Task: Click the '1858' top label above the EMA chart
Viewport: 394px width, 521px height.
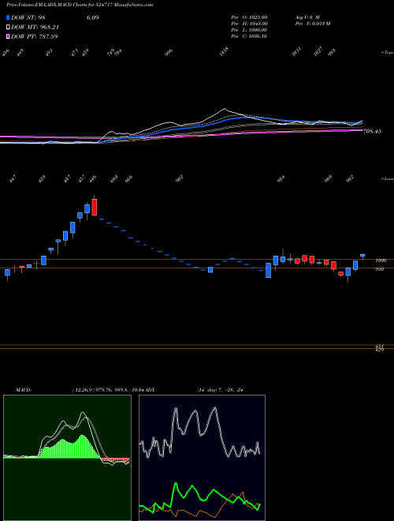Action: (x=225, y=52)
